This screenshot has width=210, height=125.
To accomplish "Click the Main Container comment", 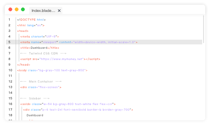I will (x=41, y=82).
